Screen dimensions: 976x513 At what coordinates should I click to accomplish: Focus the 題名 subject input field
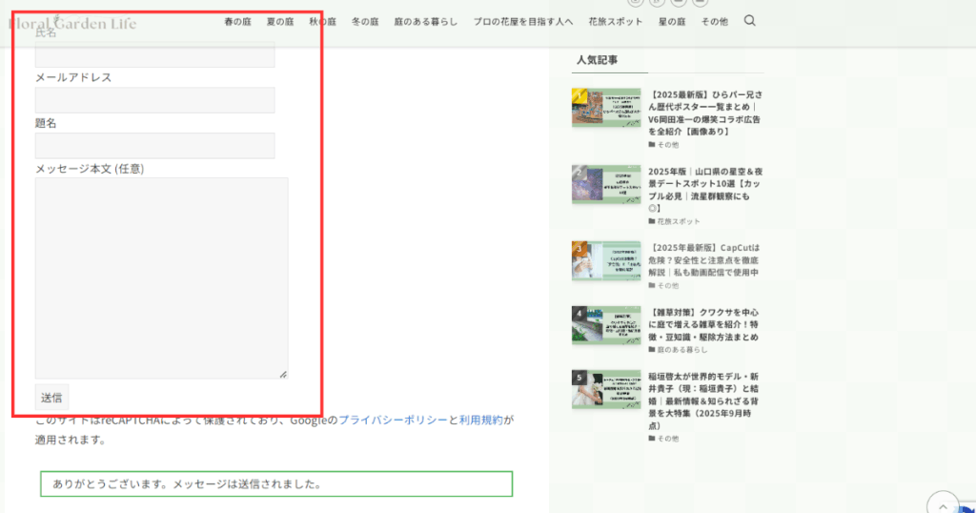click(154, 146)
